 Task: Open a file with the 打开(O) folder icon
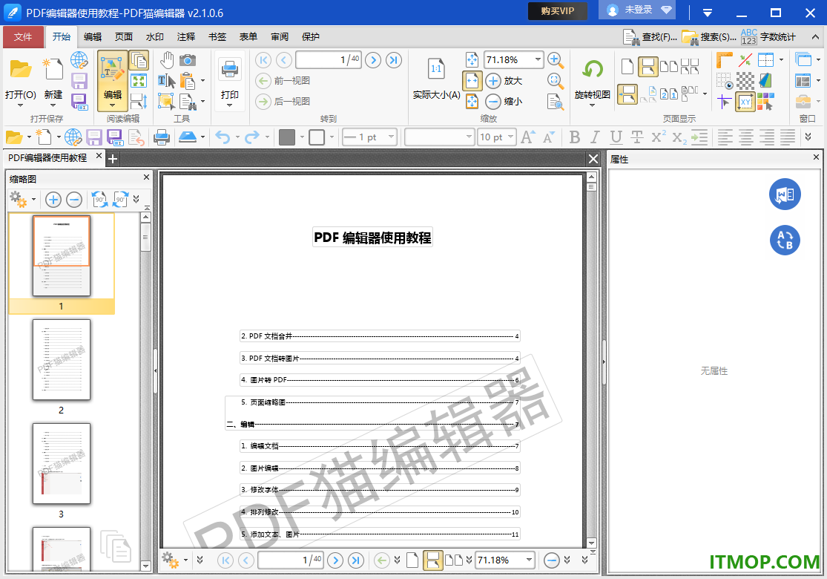click(x=21, y=70)
